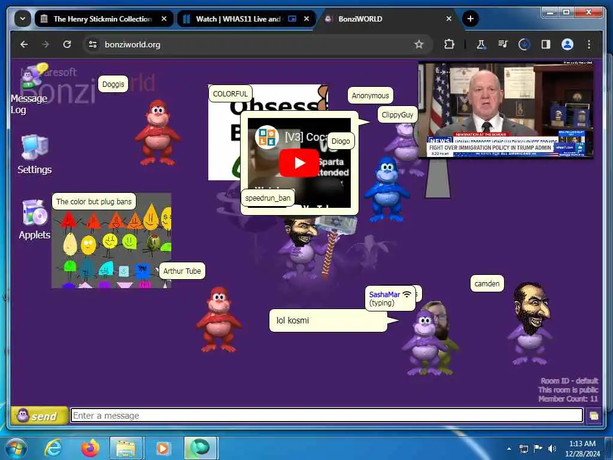Open Chrome Labs flask icon
The image size is (613, 460).
481,44
